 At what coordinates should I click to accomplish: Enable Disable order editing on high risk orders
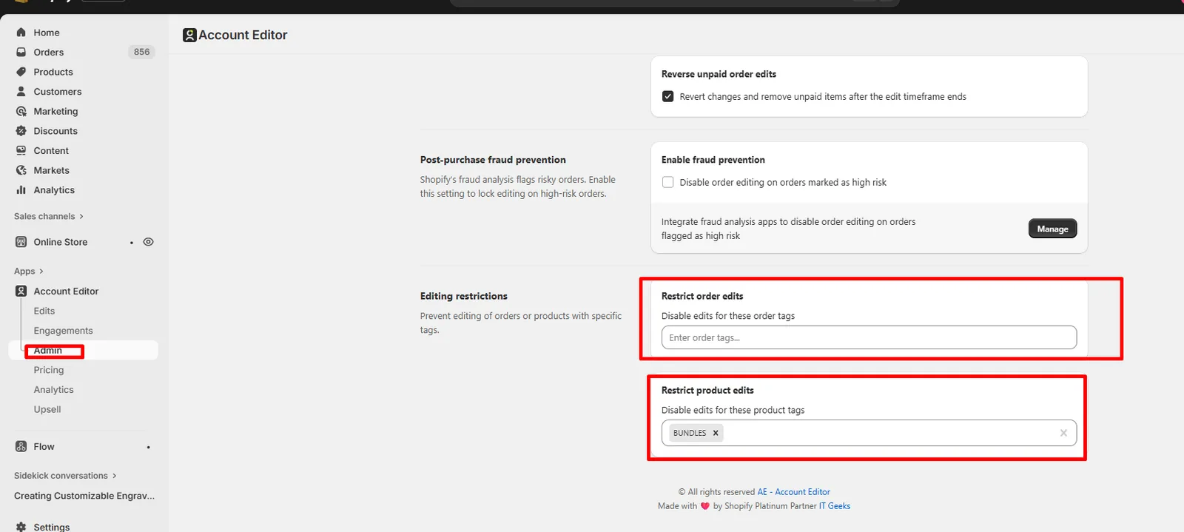click(667, 182)
